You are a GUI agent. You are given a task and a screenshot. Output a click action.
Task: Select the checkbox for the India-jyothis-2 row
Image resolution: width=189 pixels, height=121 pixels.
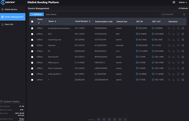(x=32, y=74)
